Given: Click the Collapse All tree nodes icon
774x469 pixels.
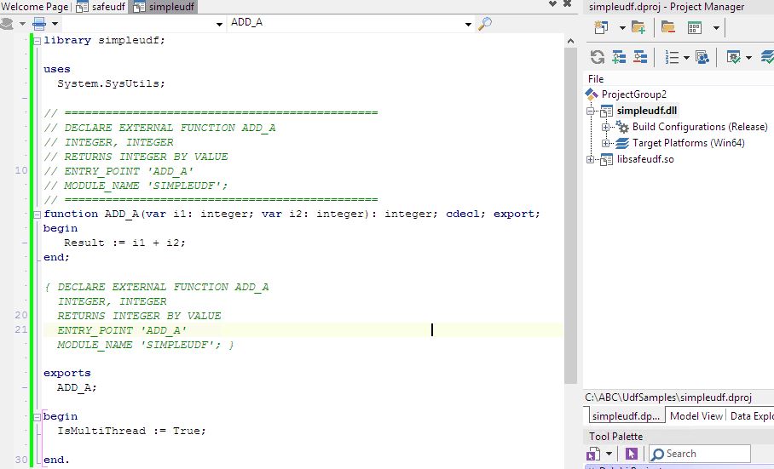Looking at the screenshot, I should pos(640,57).
